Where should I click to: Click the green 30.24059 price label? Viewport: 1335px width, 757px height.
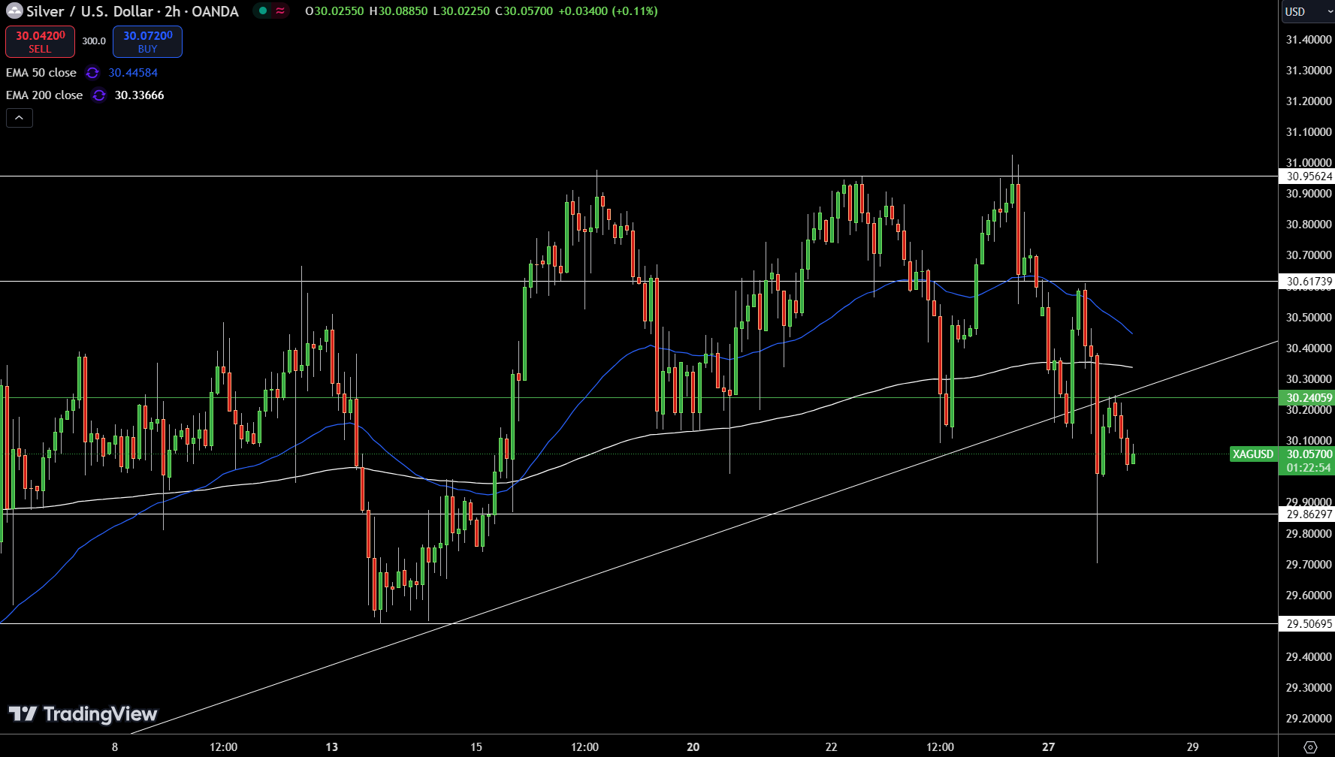[1307, 398]
